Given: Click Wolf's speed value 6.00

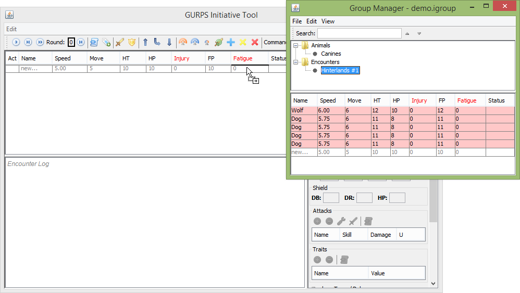Looking at the screenshot, I should [331, 110].
